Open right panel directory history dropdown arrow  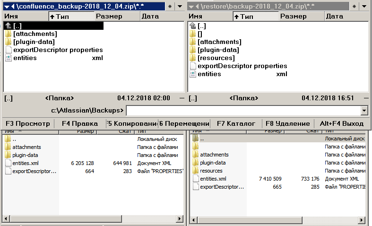(364, 7)
